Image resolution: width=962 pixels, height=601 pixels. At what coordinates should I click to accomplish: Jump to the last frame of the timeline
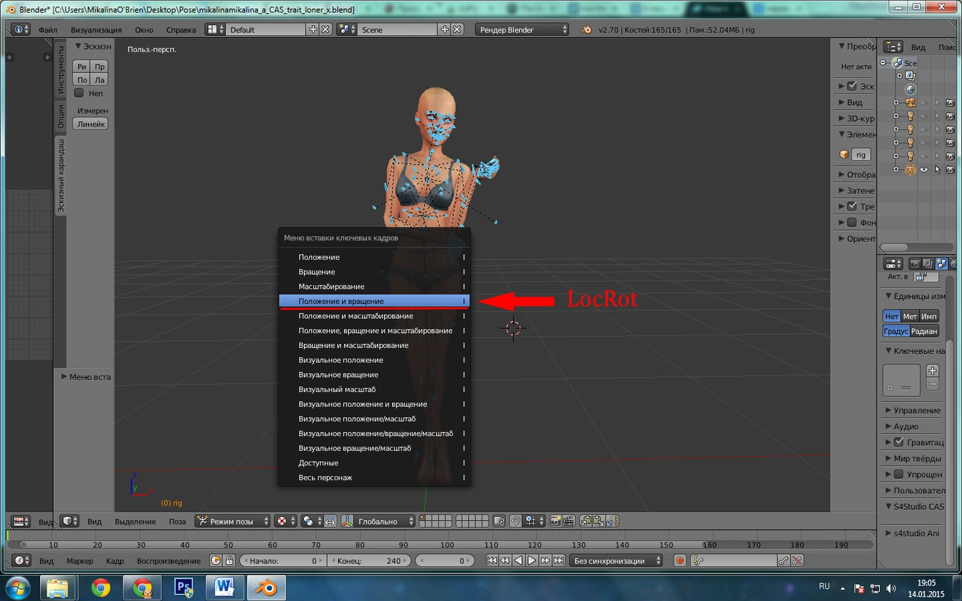point(558,560)
